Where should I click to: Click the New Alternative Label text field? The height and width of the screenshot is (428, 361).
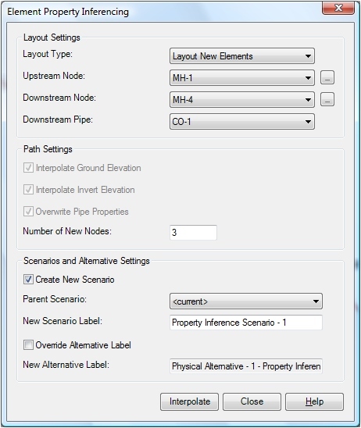246,366
